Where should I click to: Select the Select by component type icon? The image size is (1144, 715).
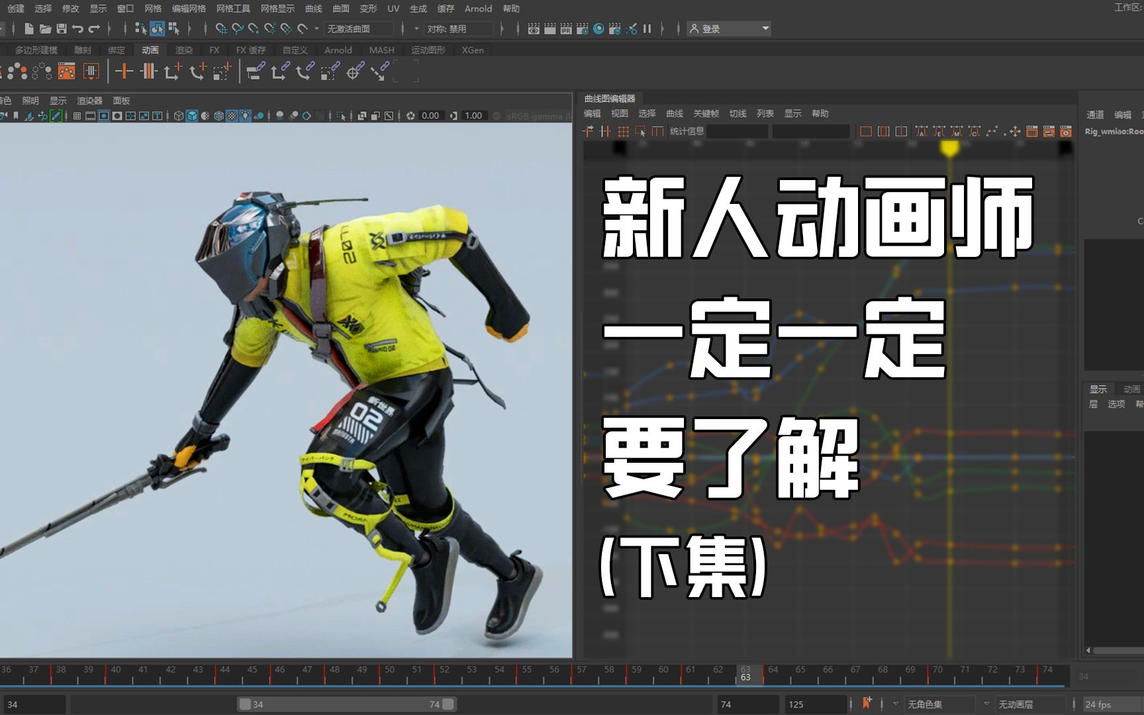click(173, 28)
